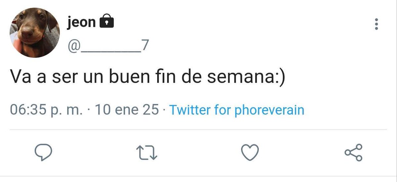397x182 pixels.
Task: Like the tweet with the heart icon
Action: click(250, 153)
